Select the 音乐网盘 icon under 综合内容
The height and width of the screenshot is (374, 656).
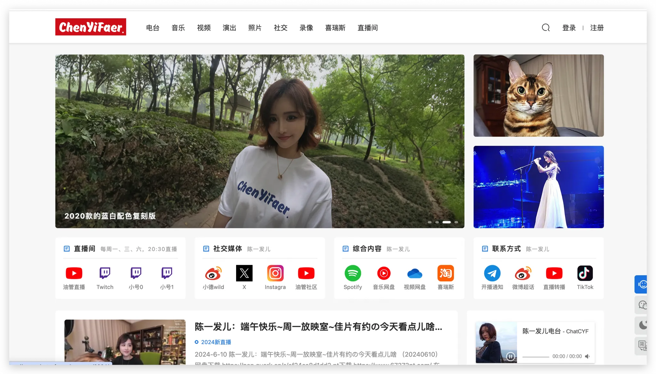pos(384,273)
